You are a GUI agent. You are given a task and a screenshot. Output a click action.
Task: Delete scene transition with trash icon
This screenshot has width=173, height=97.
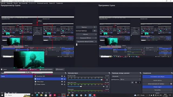[136, 82]
